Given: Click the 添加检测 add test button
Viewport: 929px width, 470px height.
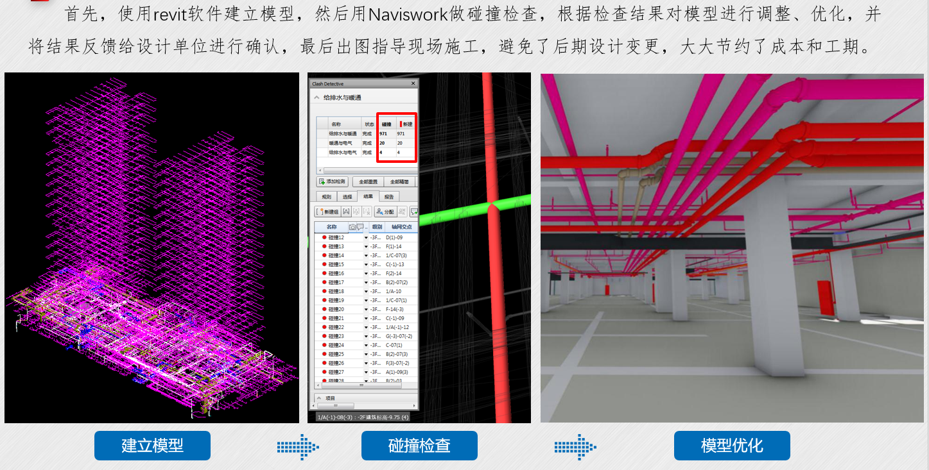Looking at the screenshot, I should click(333, 181).
